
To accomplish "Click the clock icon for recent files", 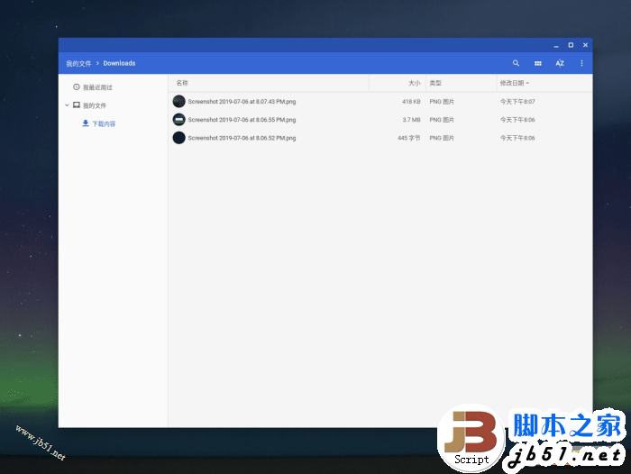I will coord(76,87).
